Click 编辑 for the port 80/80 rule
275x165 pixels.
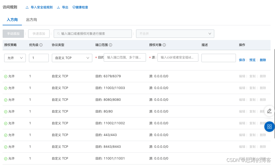[242, 111]
